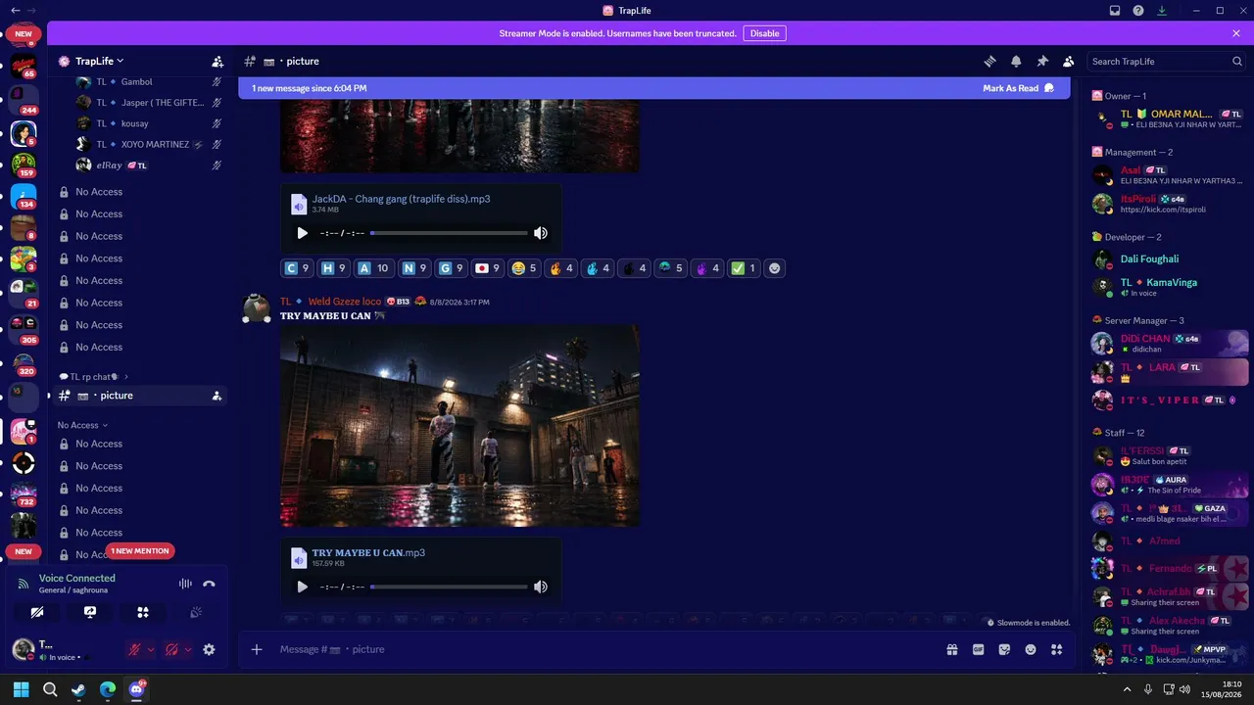Toggle the letter C reaction
This screenshot has width=1254, height=705.
click(296, 268)
